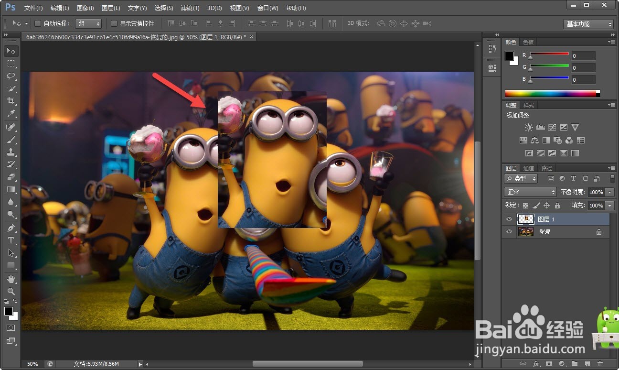Image resolution: width=619 pixels, height=370 pixels.
Task: Click the R value input field
Action: click(583, 55)
